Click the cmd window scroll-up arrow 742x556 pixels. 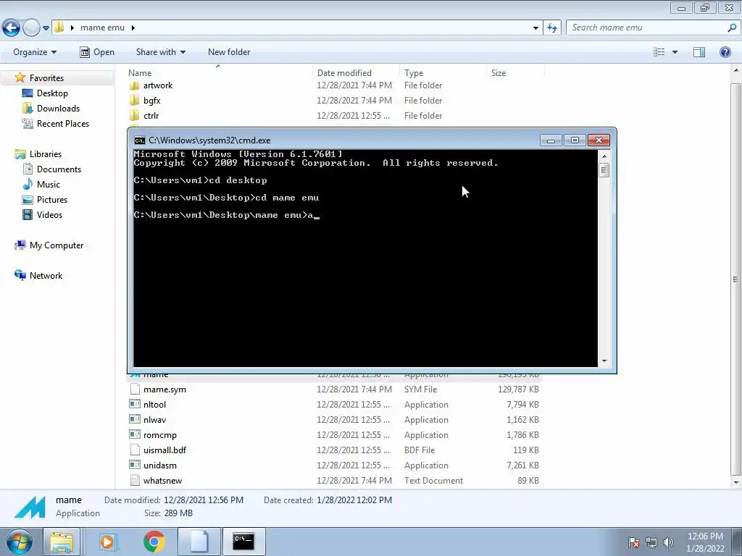tap(604, 156)
